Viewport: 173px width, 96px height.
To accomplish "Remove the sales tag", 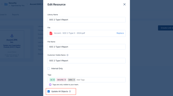I will point(74,80).
